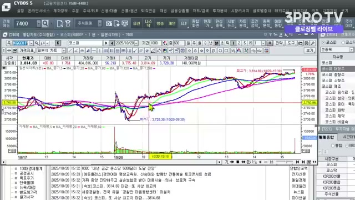This screenshot has height=200, width=355.
Task: Click the zoom in plus icon below chart
Action: [x=260, y=162]
